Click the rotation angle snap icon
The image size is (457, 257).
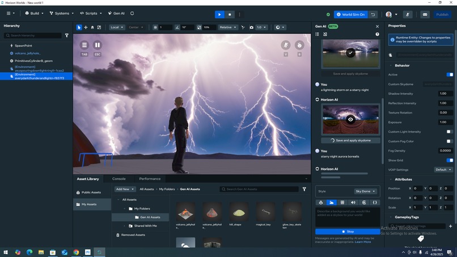pyautogui.click(x=177, y=27)
